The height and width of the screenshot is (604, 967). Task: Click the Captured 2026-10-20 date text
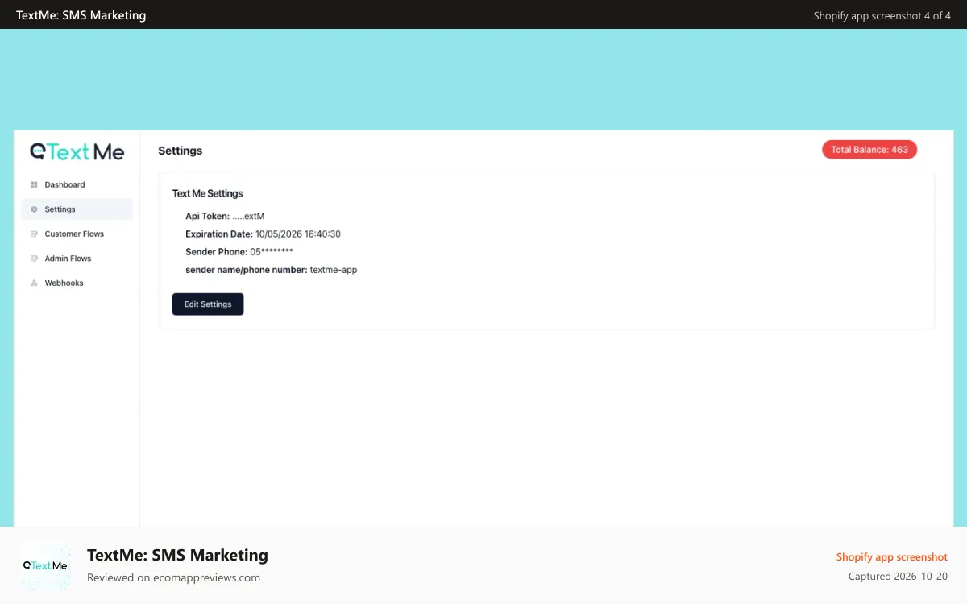tap(898, 577)
